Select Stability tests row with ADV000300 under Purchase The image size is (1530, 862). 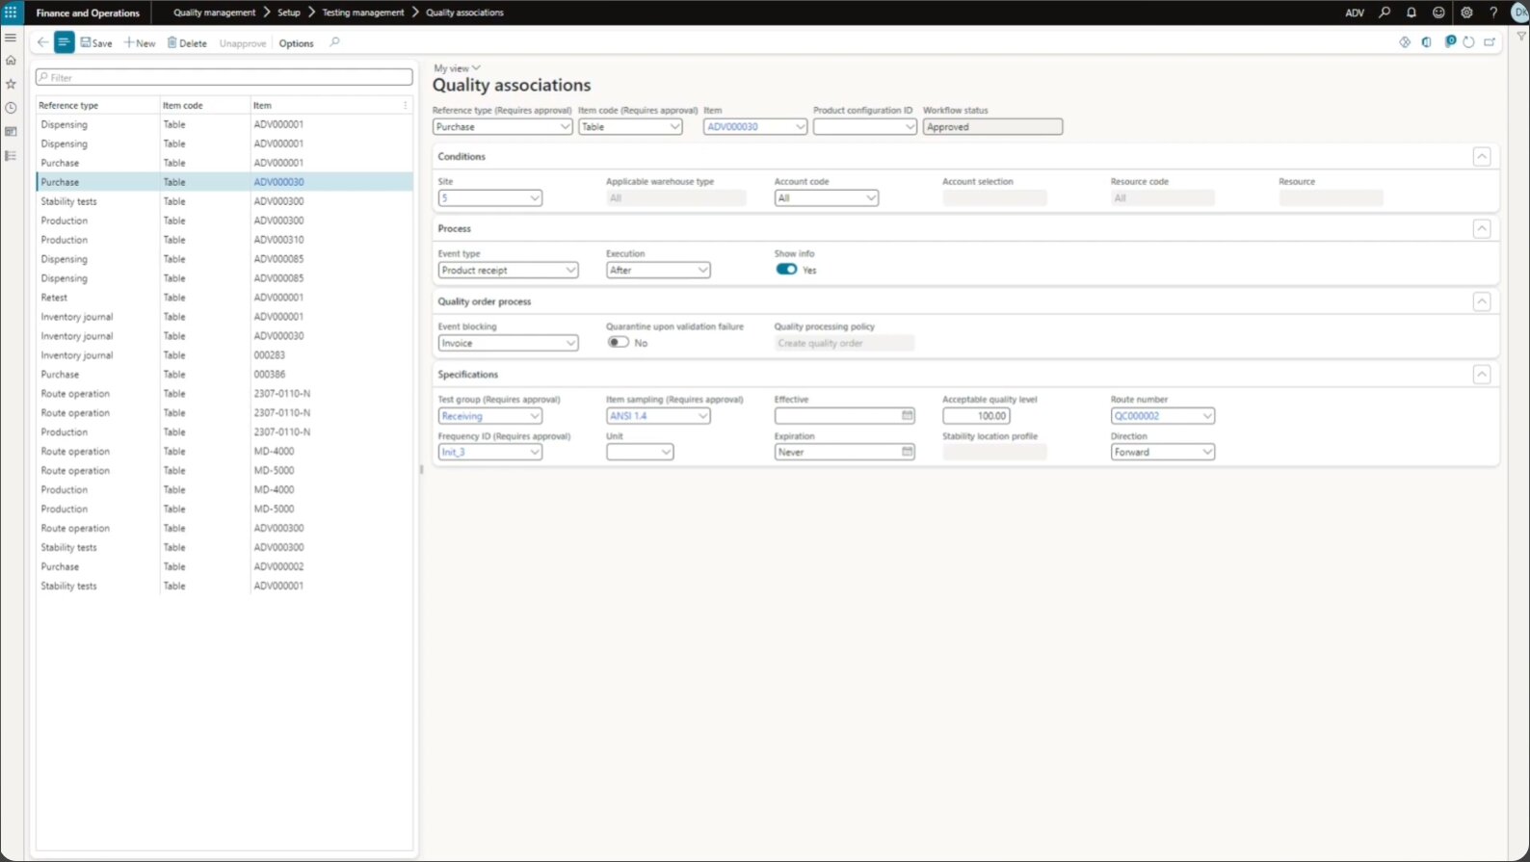[224, 201]
